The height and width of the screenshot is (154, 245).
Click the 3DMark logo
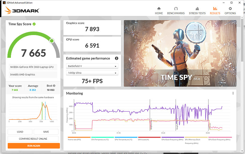tap(22, 10)
